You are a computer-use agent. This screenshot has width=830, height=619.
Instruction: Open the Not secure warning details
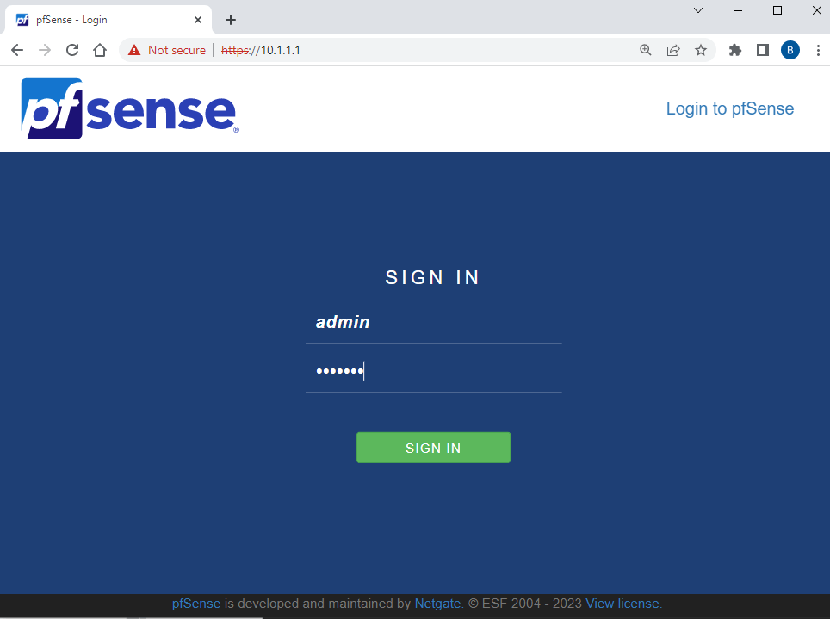167,50
